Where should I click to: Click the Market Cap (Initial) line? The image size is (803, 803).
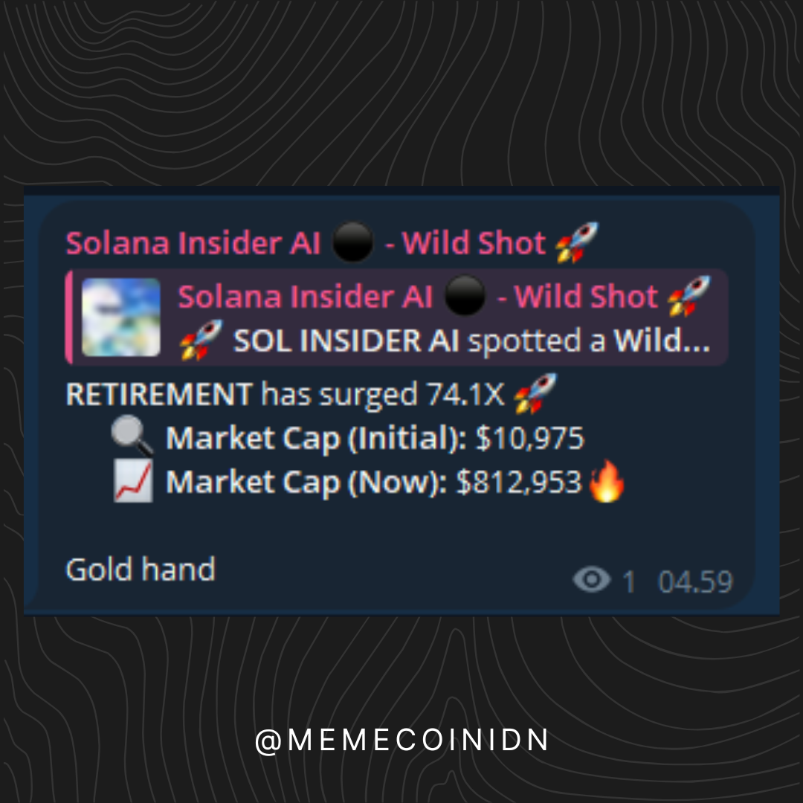(x=347, y=437)
